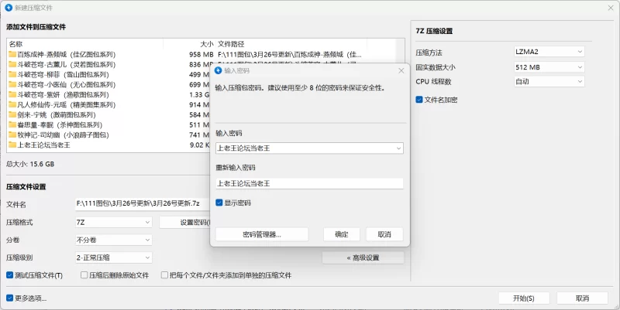Select the 牧神记-司幼幽 folder icon
This screenshot has width=620, height=310.
coord(12,135)
